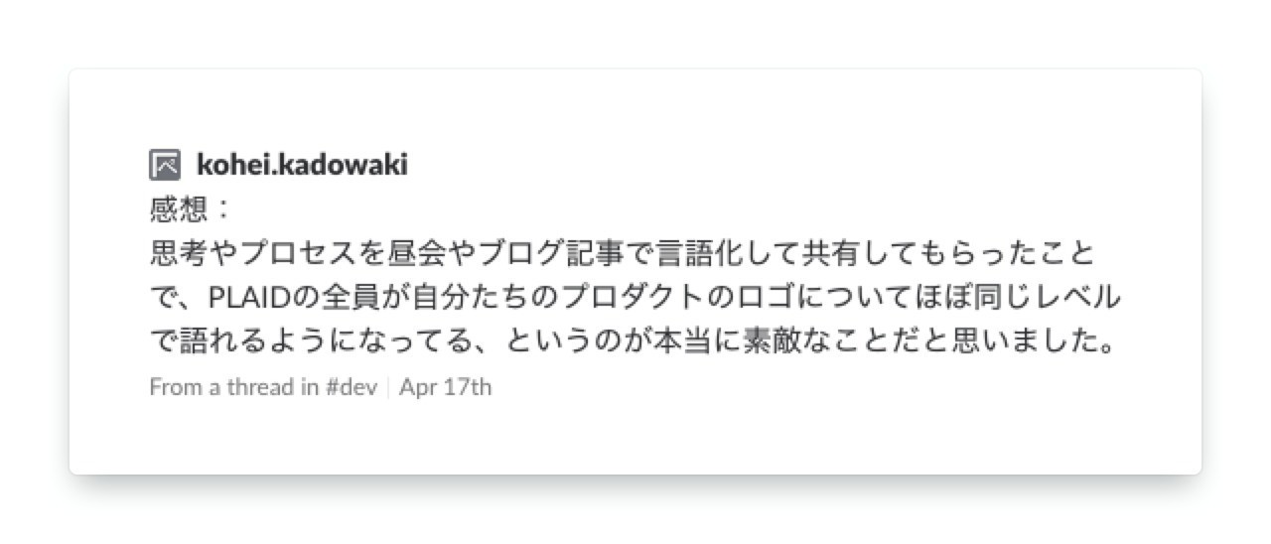Click the word PLAID in the message

point(246,298)
